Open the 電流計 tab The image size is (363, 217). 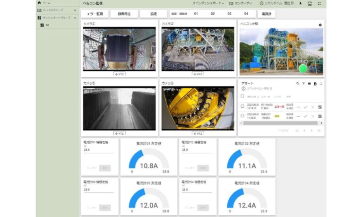(x=267, y=14)
